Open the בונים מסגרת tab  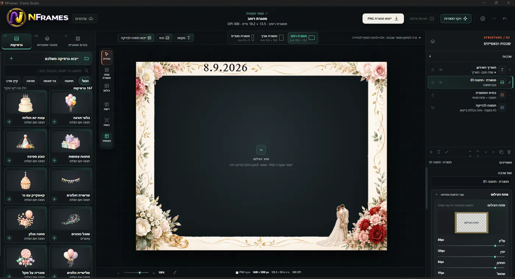[78, 41]
